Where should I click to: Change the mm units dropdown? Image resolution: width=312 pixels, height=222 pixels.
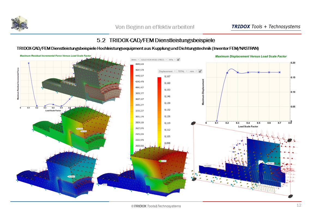(193, 71)
